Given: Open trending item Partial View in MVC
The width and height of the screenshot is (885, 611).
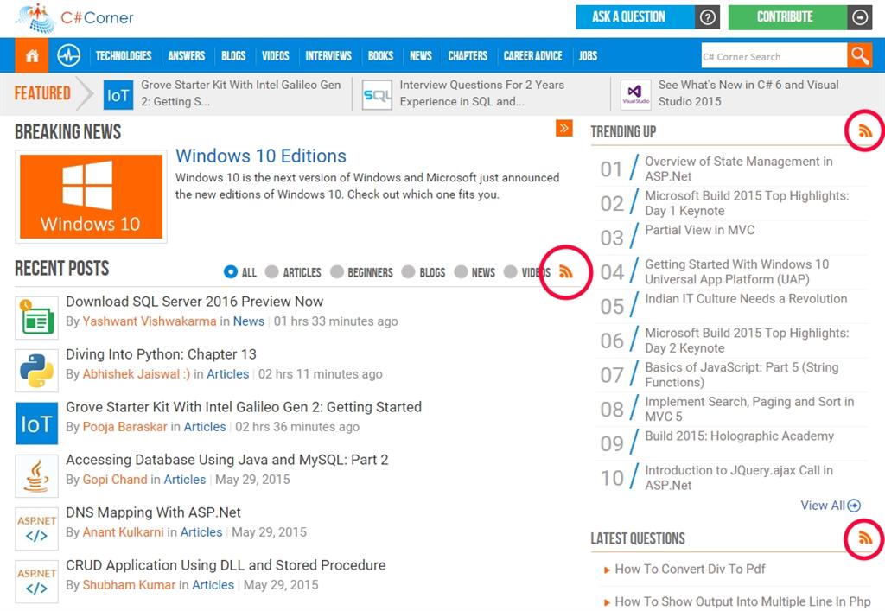Looking at the screenshot, I should [x=700, y=230].
